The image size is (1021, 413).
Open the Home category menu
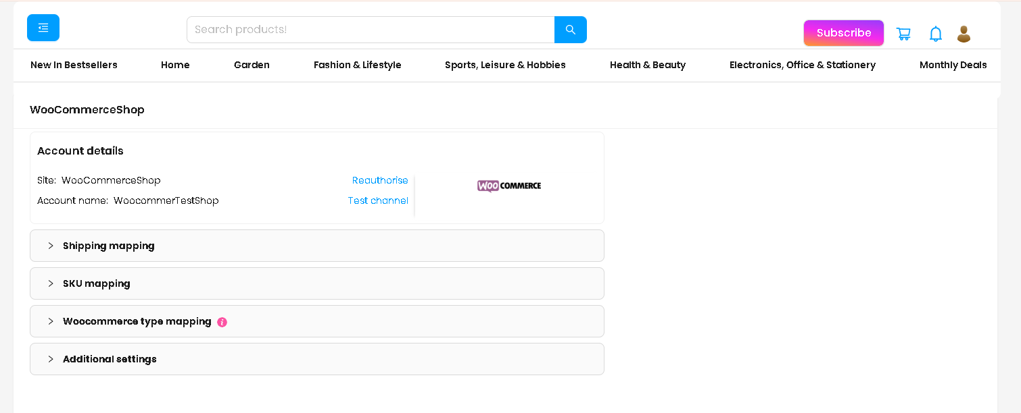coord(175,65)
